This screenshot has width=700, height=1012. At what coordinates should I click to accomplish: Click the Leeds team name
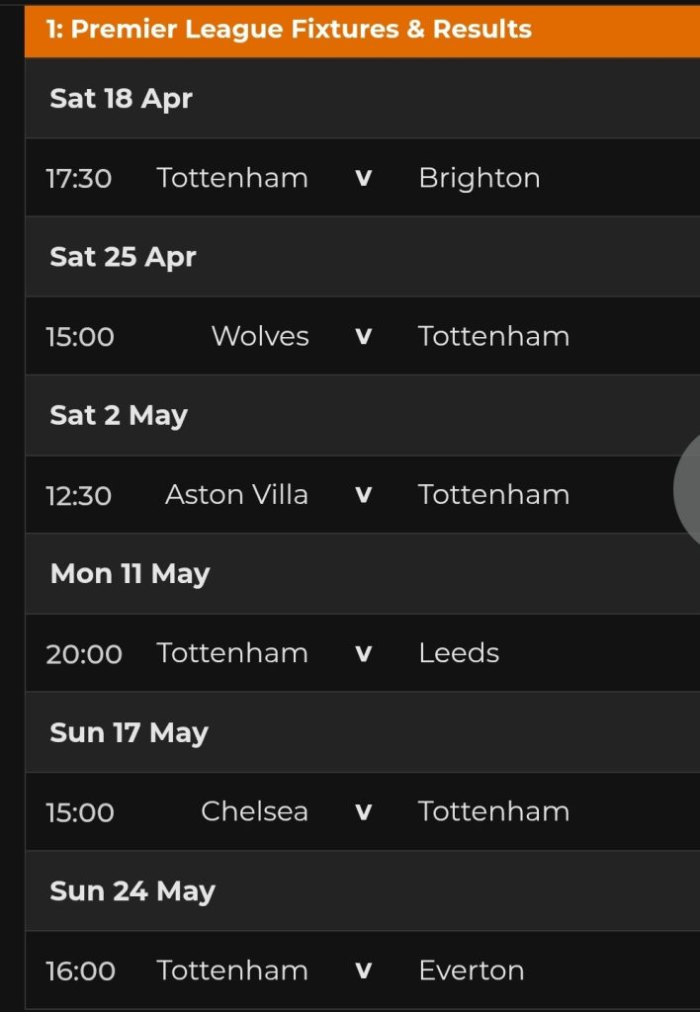[x=459, y=653]
